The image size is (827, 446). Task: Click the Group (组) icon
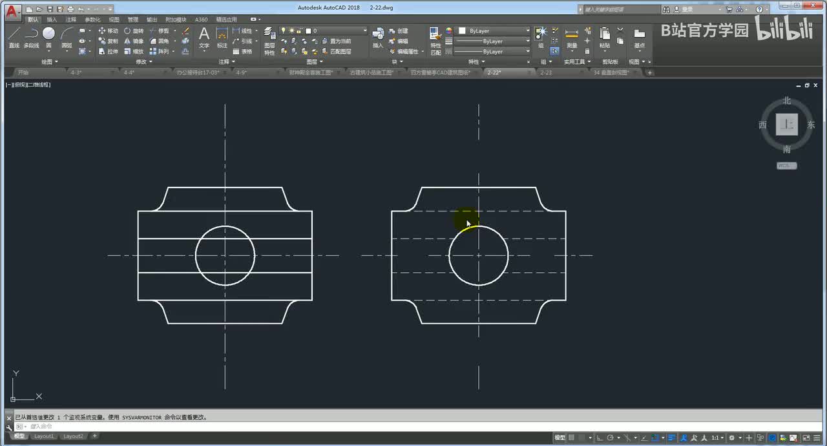coord(541,37)
